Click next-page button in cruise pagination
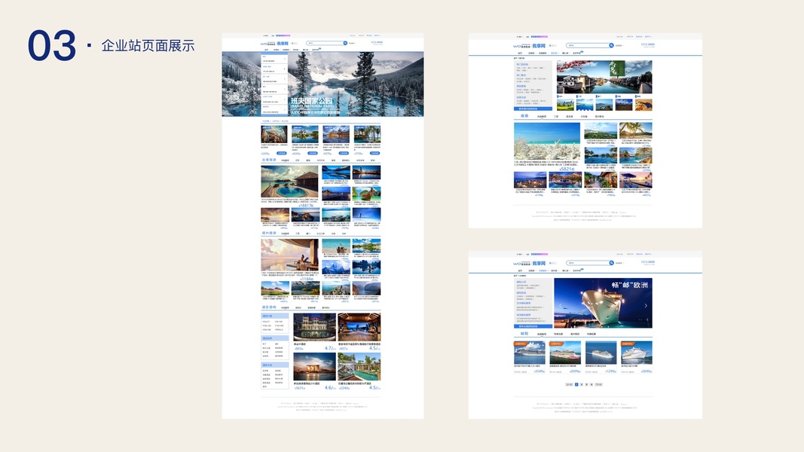Screen dimensions: 804x452 598,384
